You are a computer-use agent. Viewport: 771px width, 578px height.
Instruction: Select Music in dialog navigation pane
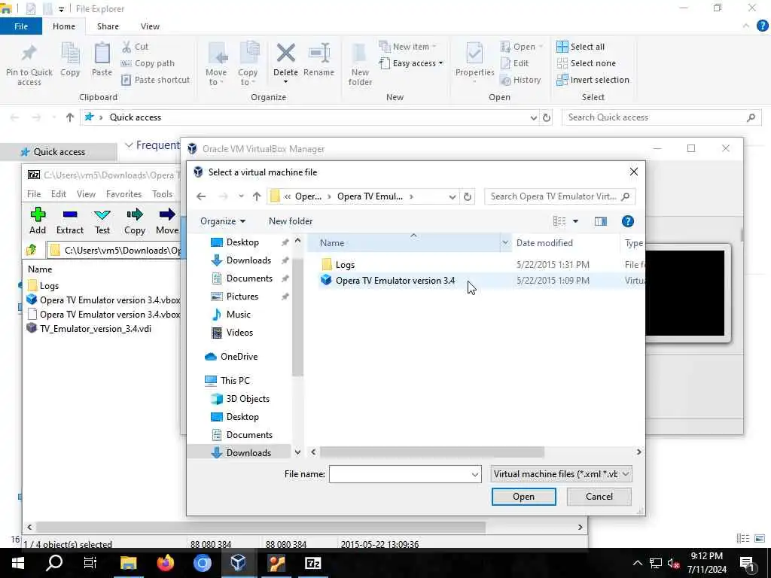click(230, 315)
